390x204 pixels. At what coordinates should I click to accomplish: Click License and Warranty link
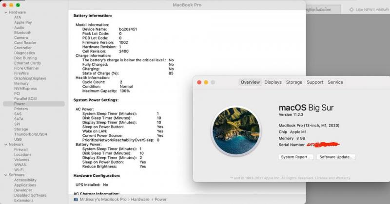click(x=332, y=178)
